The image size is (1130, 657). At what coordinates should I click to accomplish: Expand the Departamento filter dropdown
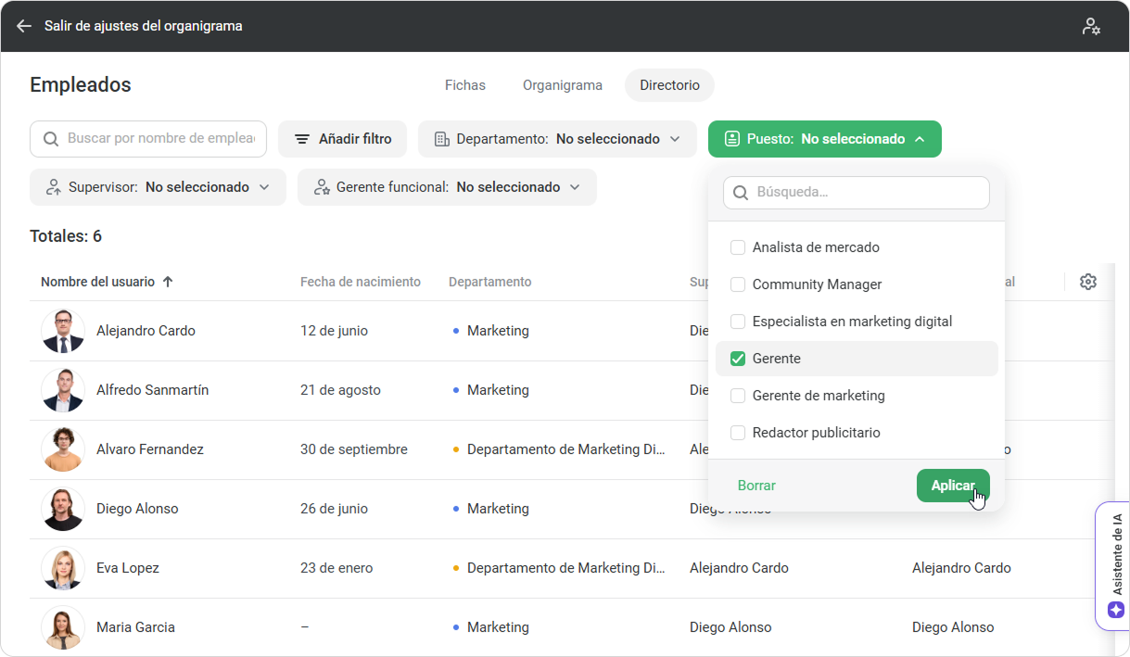click(557, 139)
